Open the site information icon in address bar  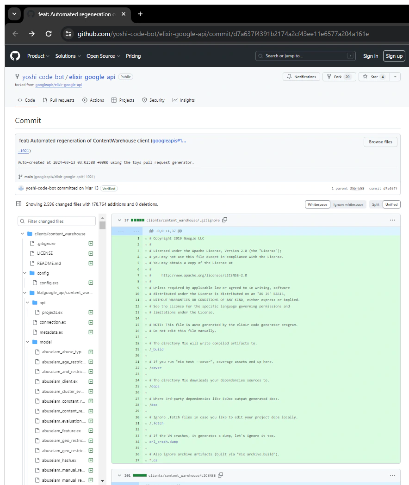point(68,34)
